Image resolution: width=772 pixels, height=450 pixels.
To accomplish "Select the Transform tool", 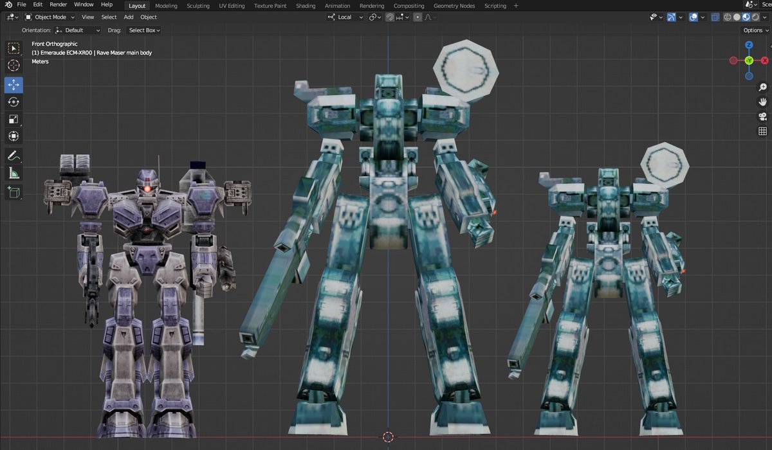I will tap(14, 136).
